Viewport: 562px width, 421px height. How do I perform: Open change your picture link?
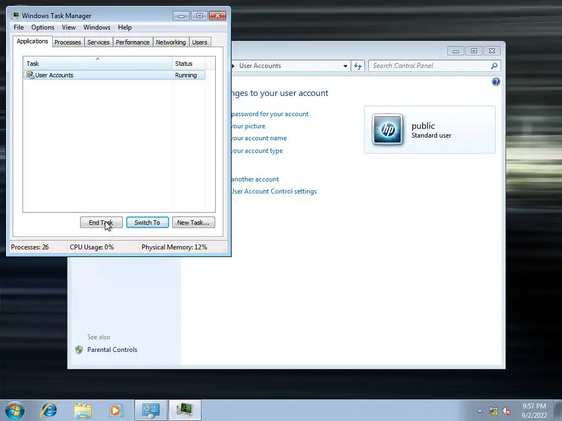[x=248, y=126]
